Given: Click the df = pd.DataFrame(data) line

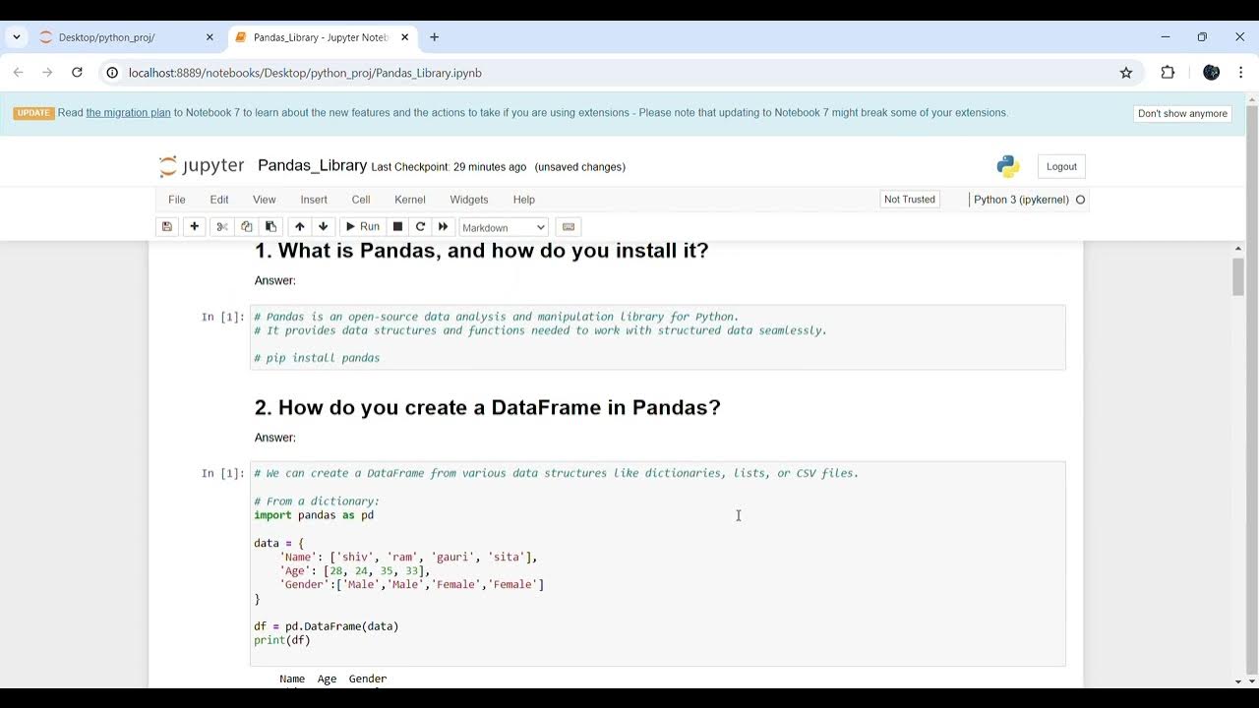Looking at the screenshot, I should 327,626.
